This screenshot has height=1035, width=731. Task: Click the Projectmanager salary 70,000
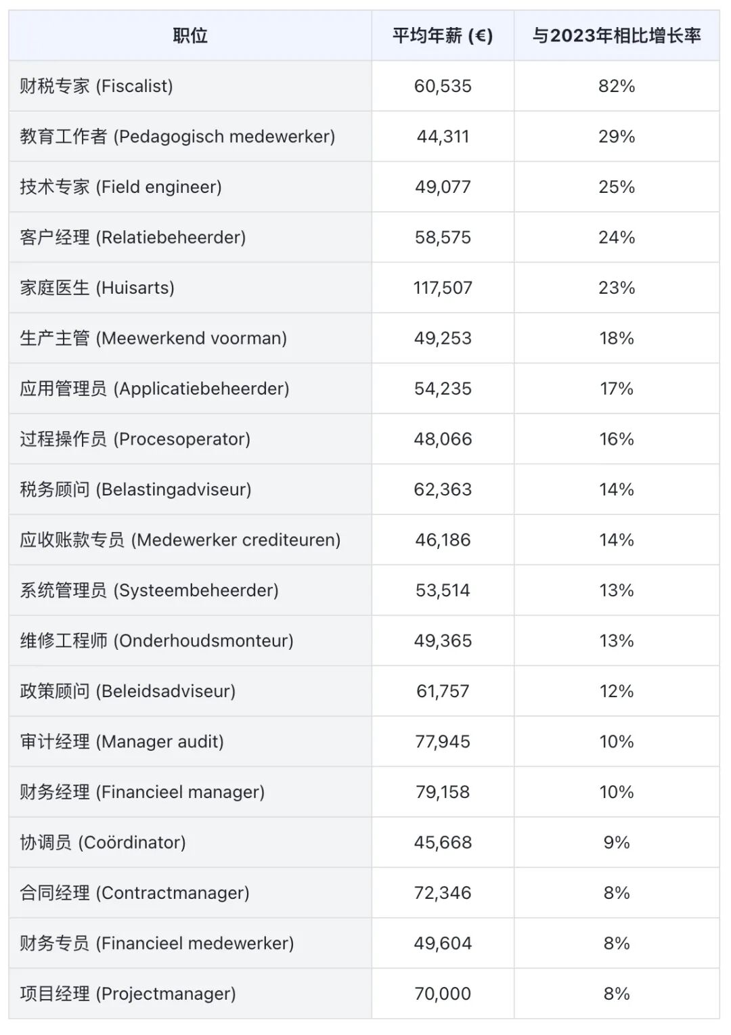[x=443, y=994]
